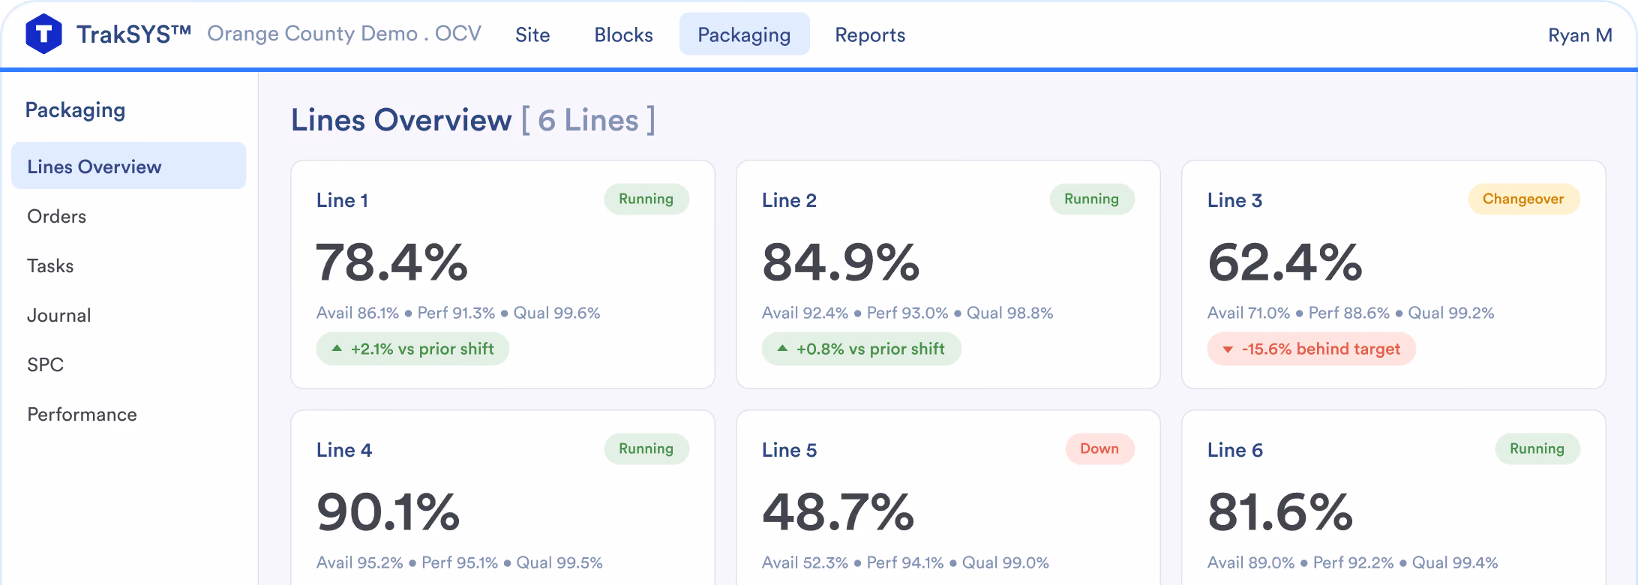The image size is (1638, 585).
Task: Click the up-arrow icon in Line 1 trend badge
Action: coord(337,349)
